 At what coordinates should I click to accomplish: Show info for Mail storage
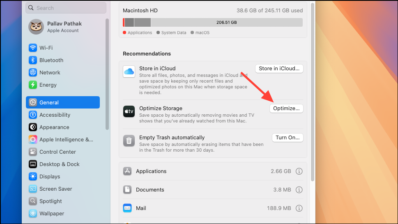299,208
